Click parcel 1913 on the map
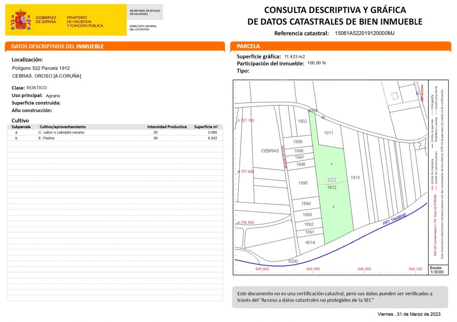This screenshot has height=322, width=457. [355, 178]
